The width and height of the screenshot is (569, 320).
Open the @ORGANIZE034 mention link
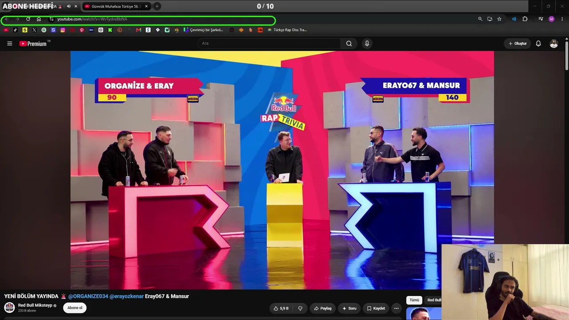pyautogui.click(x=88, y=296)
